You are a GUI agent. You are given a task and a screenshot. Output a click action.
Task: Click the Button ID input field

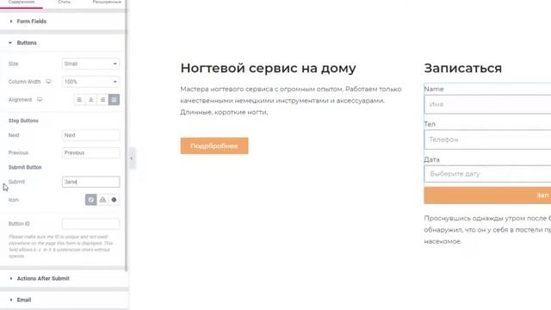pyautogui.click(x=91, y=224)
